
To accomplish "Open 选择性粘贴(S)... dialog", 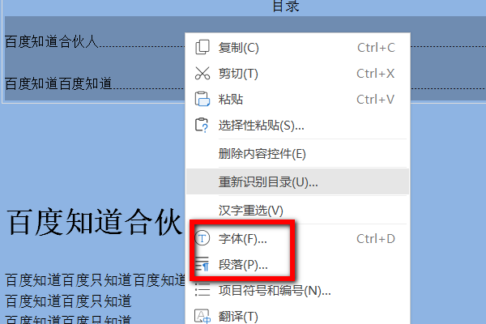I will (x=297, y=126).
